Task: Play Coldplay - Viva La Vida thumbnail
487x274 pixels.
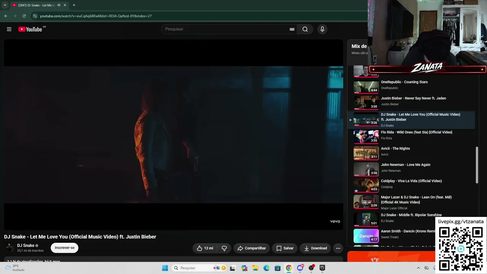Action: pos(366,185)
